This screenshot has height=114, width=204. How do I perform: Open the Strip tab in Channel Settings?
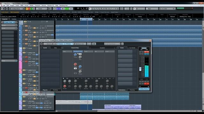(x=55, y=48)
